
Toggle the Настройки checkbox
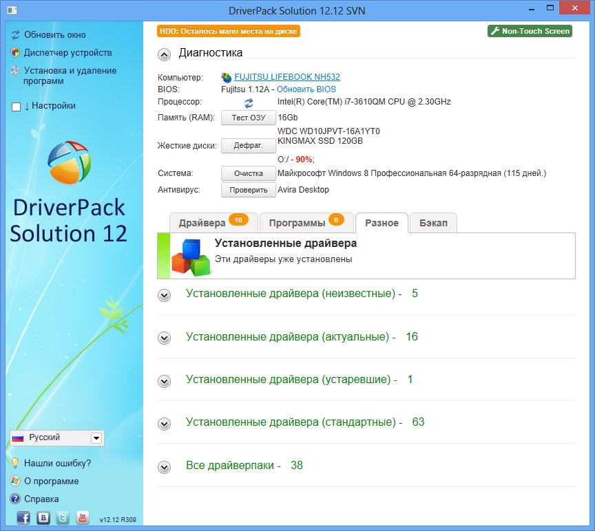pos(16,107)
